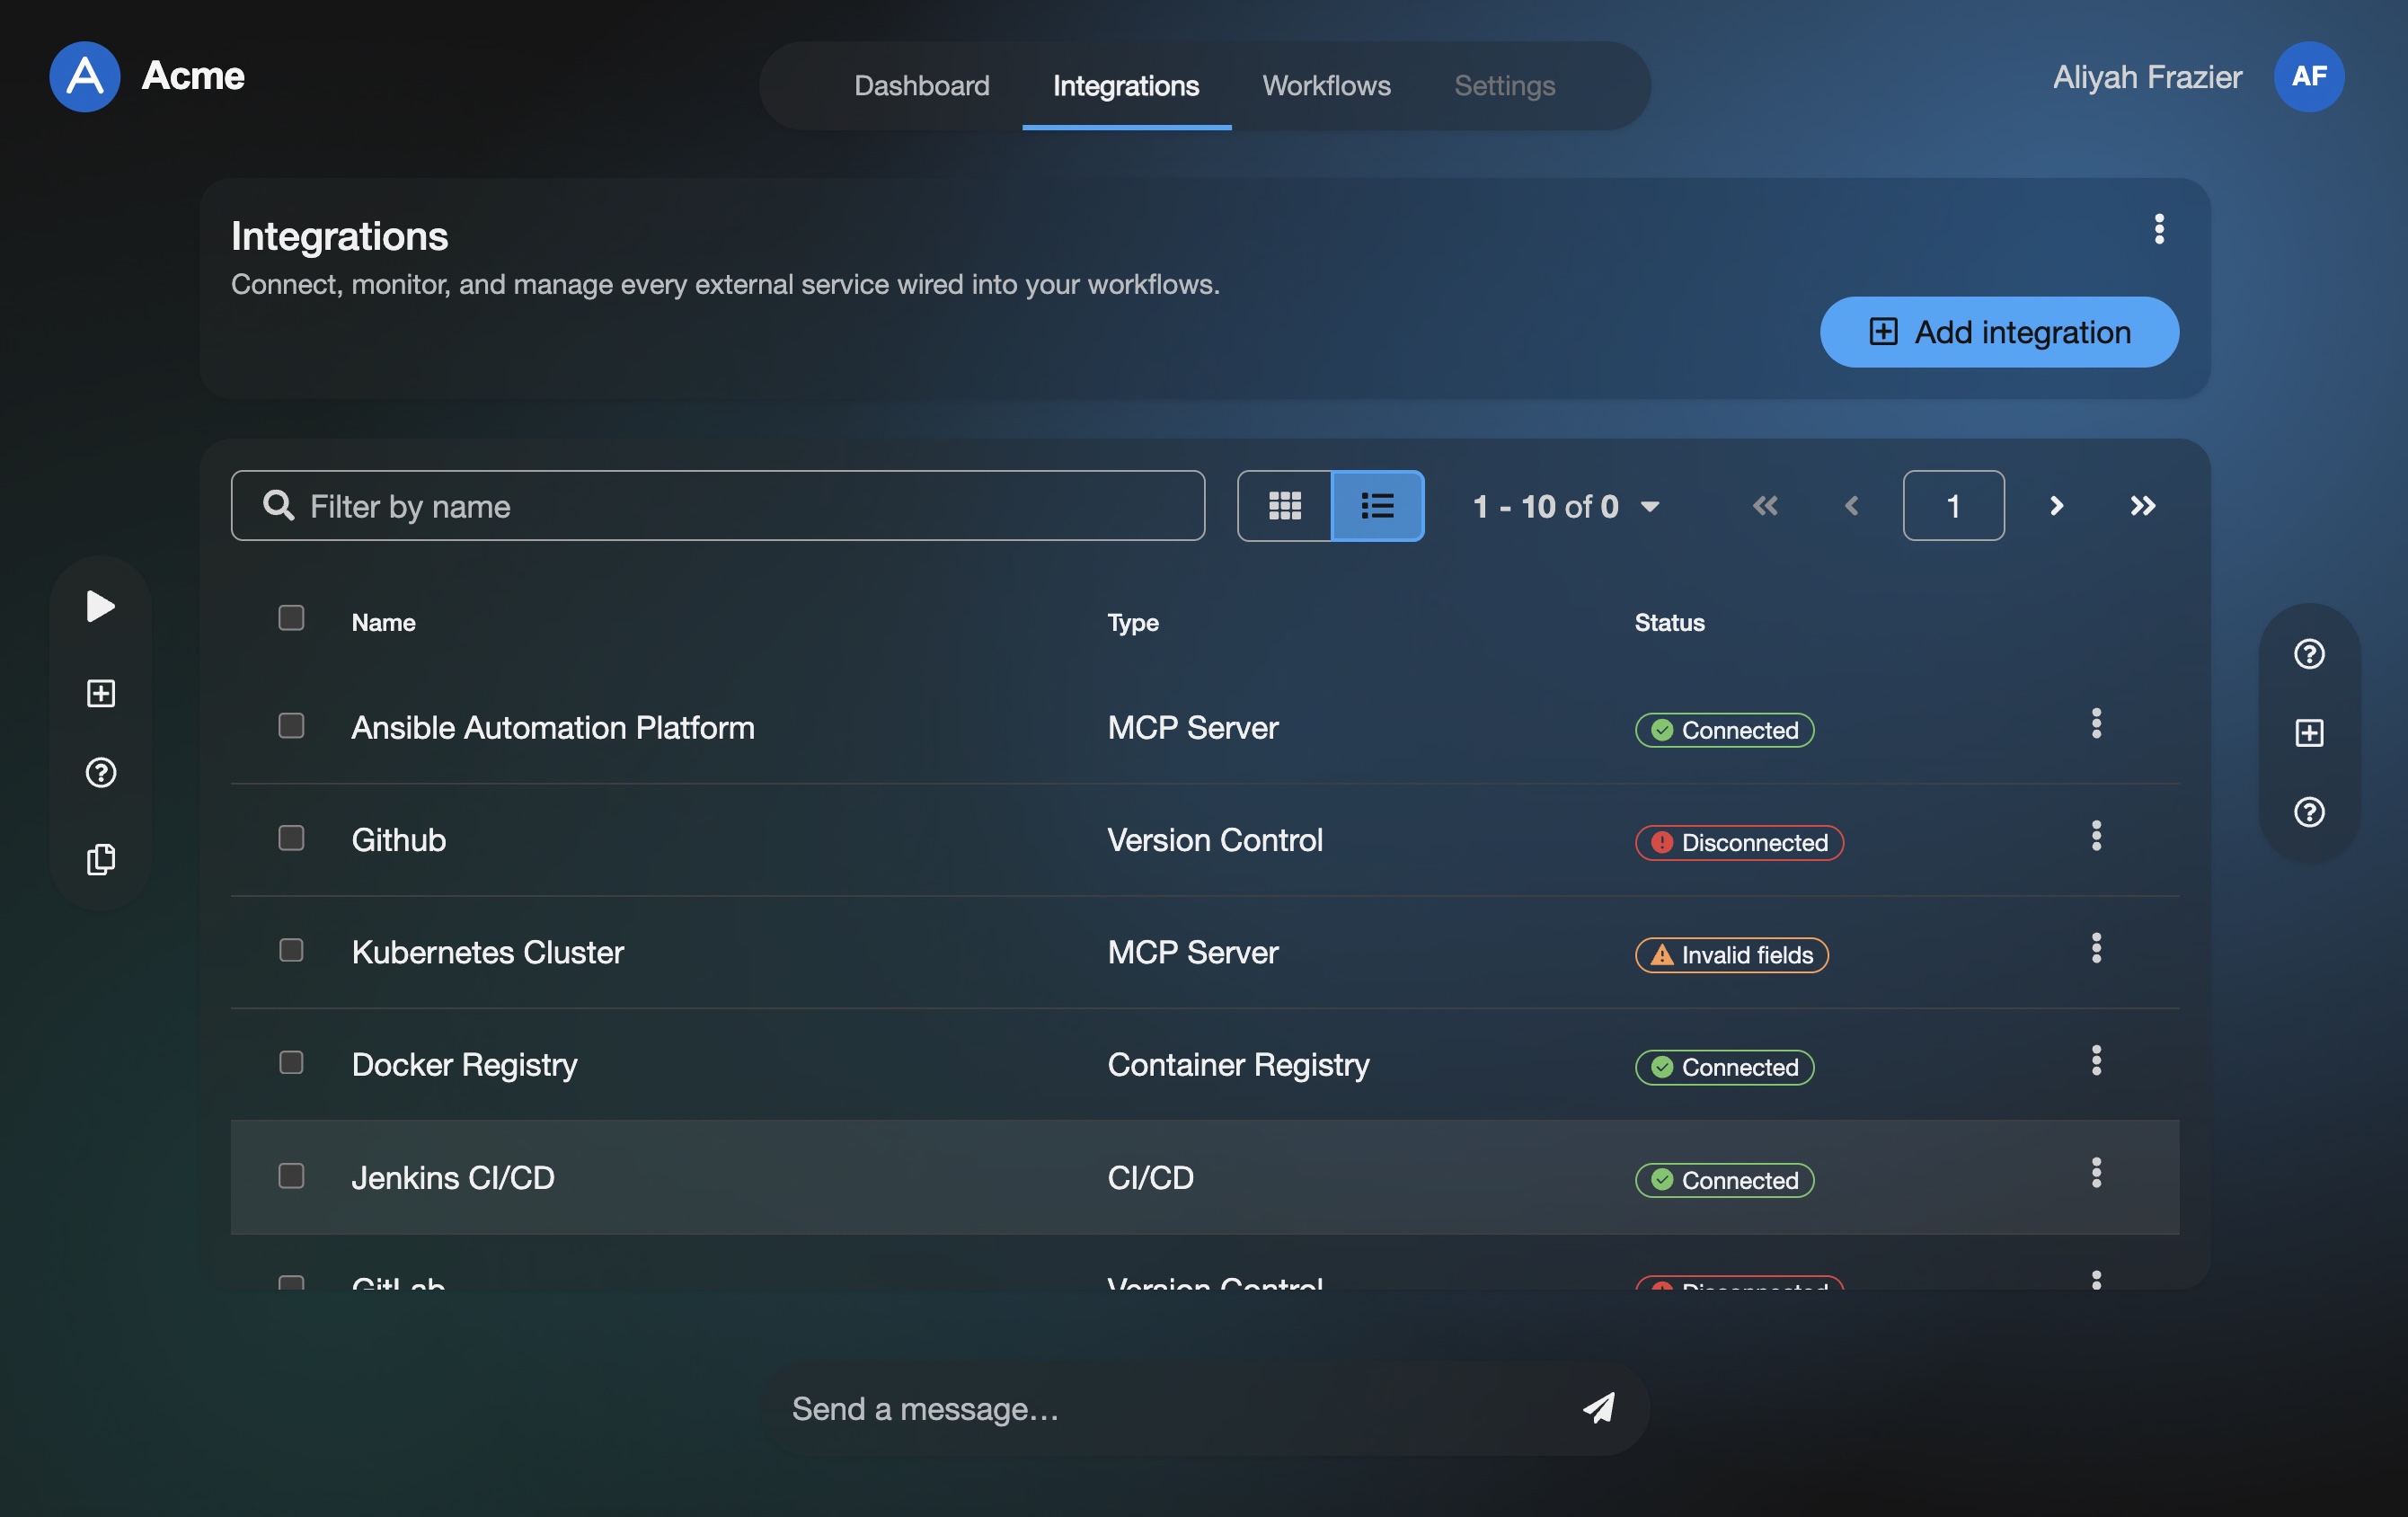Select the Kubernetes Cluster row checkbox
The height and width of the screenshot is (1517, 2408).
pyautogui.click(x=291, y=950)
